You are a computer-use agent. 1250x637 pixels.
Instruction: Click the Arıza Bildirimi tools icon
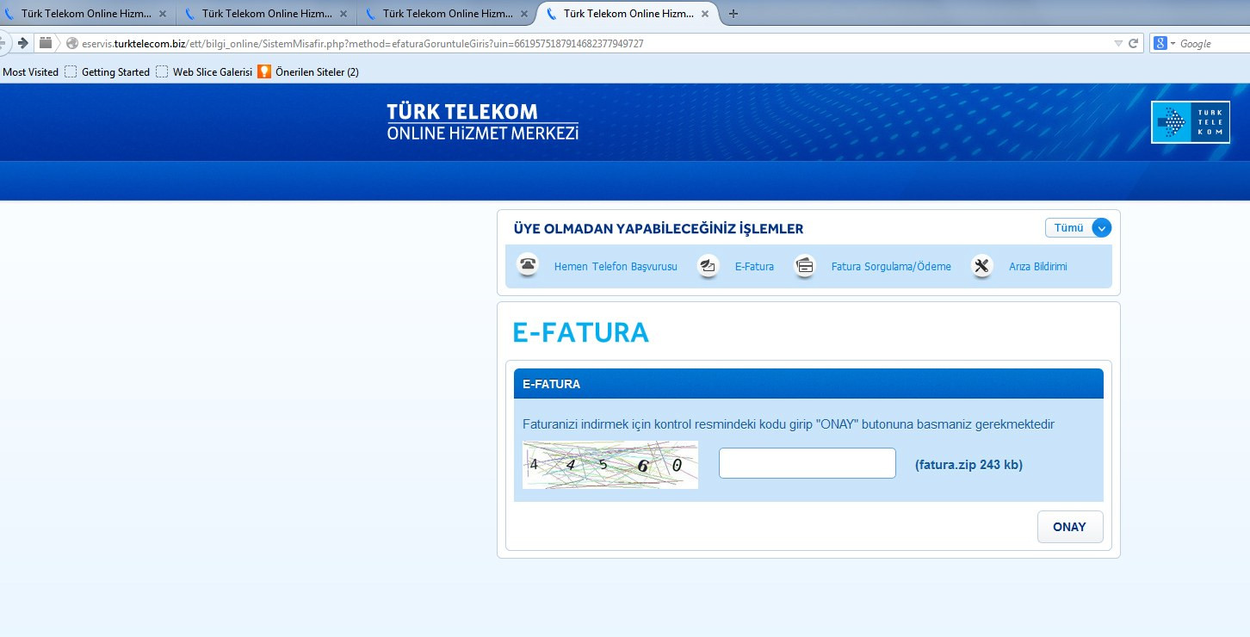click(x=982, y=266)
